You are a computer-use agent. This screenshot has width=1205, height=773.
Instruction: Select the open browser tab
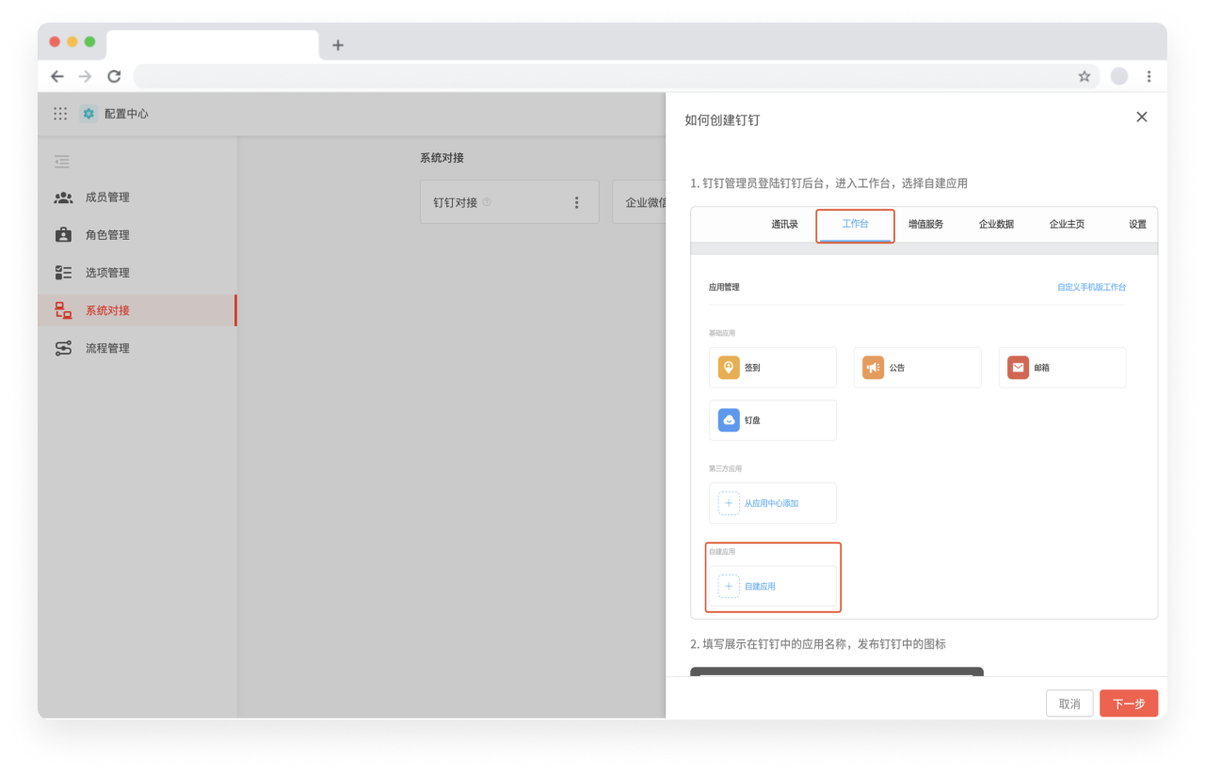tap(213, 45)
